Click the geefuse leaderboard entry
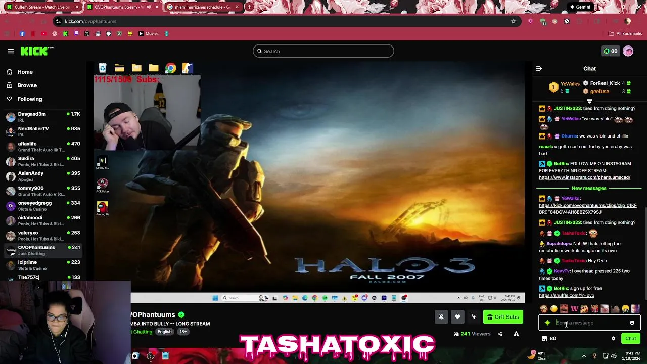This screenshot has width=647, height=364. pos(607,92)
